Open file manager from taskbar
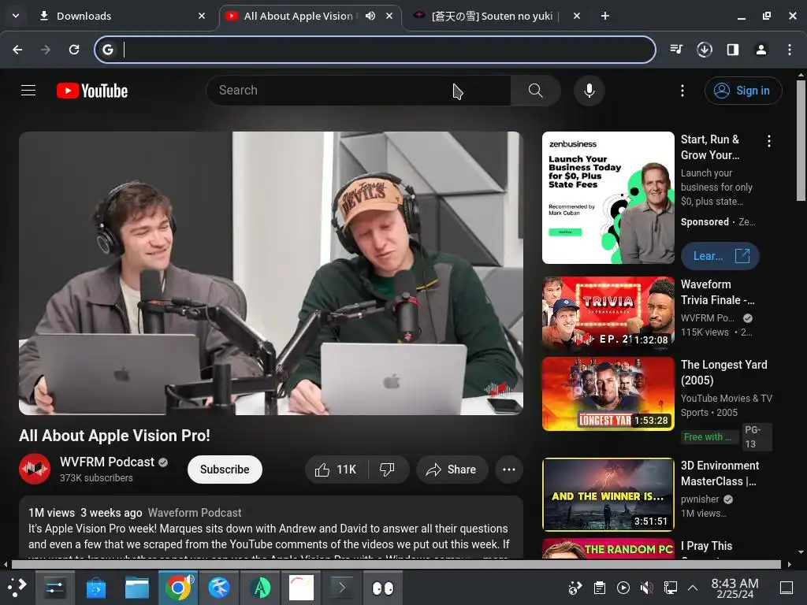The image size is (807, 605). pos(137,588)
